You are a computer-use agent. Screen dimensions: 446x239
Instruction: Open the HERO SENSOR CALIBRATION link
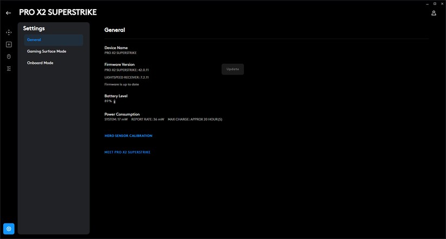pos(128,136)
